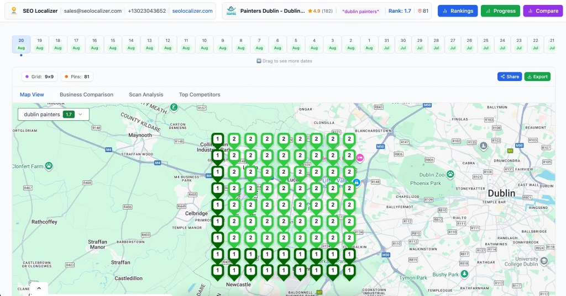Click the purple Compare button
This screenshot has width=566, height=296.
click(x=543, y=11)
